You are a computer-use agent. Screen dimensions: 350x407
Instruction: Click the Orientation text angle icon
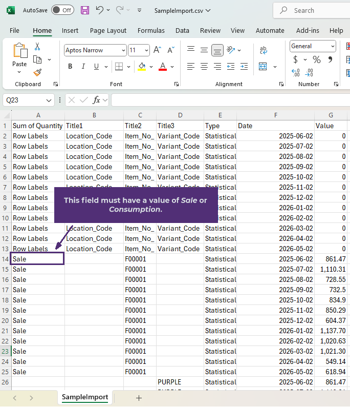coord(231,50)
